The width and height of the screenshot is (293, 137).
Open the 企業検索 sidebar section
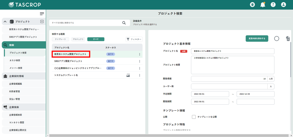[24, 107]
